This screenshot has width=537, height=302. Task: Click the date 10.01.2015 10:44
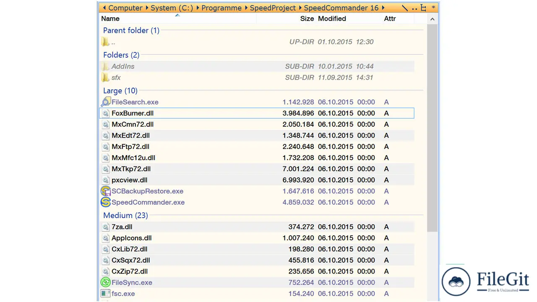click(346, 66)
